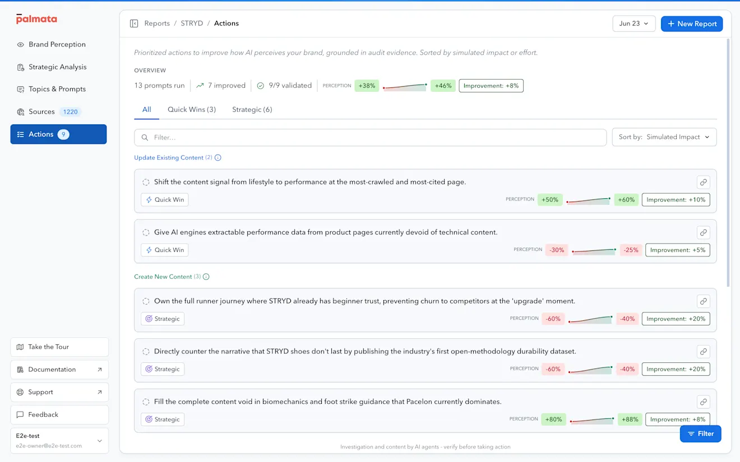Switch to Strategic (6) tab
Viewport: 740px width, 462px height.
click(x=252, y=109)
